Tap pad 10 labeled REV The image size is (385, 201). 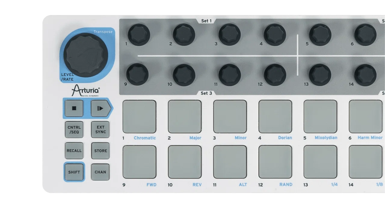[185, 162]
